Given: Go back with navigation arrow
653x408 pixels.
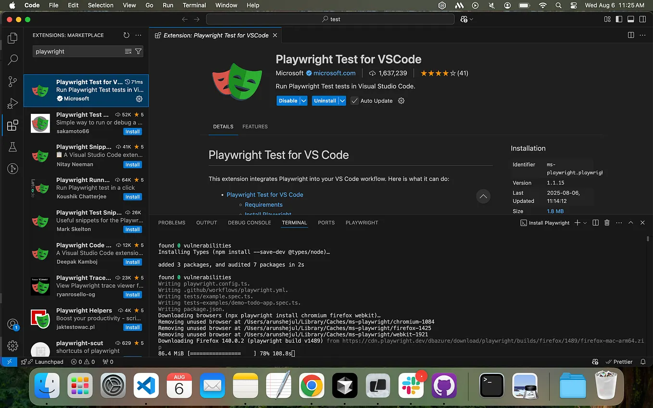Looking at the screenshot, I should (x=185, y=19).
